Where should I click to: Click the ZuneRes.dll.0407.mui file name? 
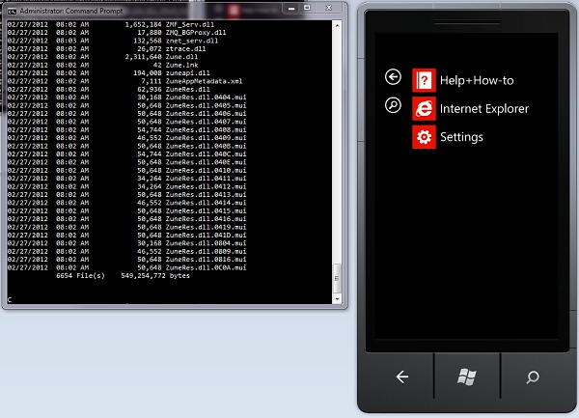(207, 122)
